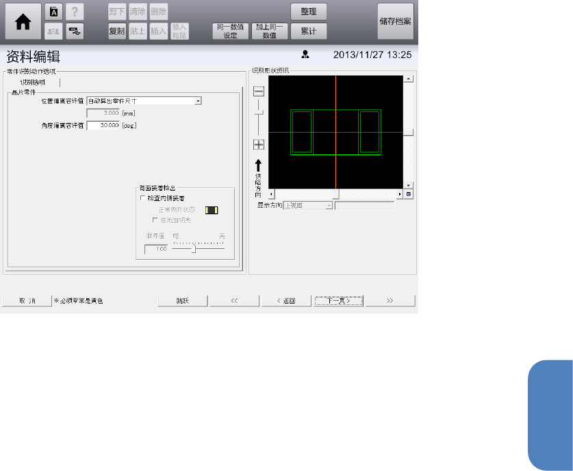
Task: Click the 复制 (copy) button
Action: (117, 31)
